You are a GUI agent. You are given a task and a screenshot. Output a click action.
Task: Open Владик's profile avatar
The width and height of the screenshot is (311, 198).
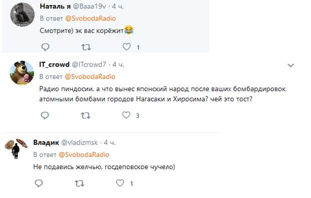16,148
